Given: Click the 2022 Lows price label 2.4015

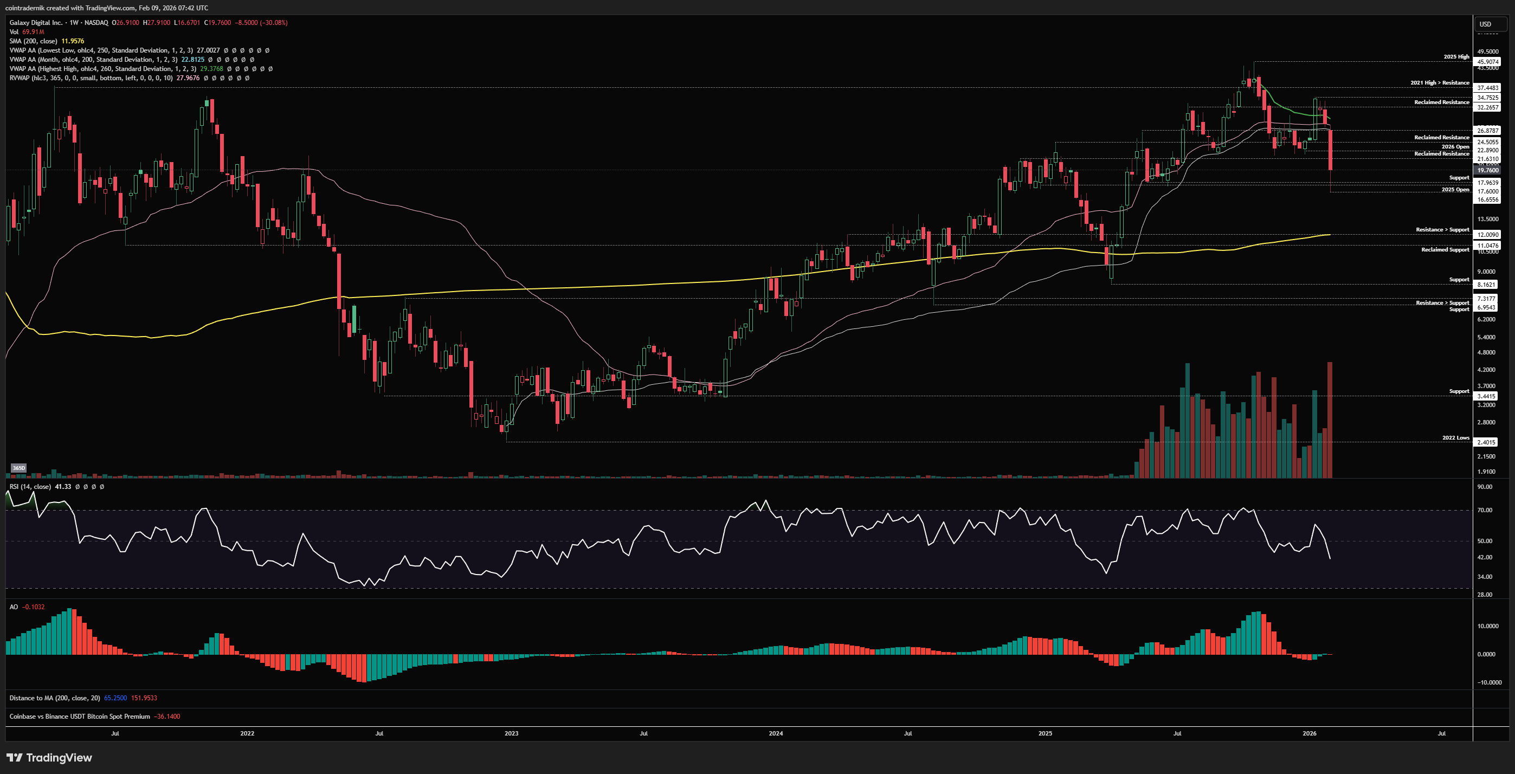Looking at the screenshot, I should click(1487, 442).
